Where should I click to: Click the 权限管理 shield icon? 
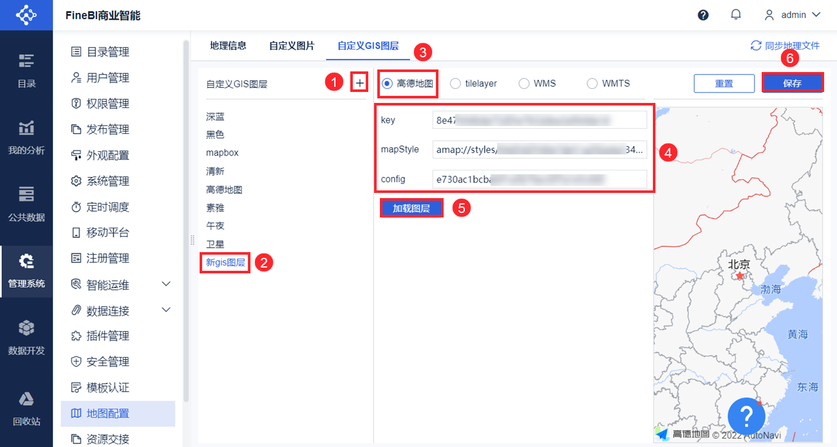(x=76, y=104)
